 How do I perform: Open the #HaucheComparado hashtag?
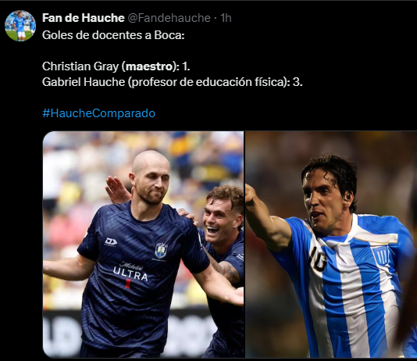[x=98, y=113]
